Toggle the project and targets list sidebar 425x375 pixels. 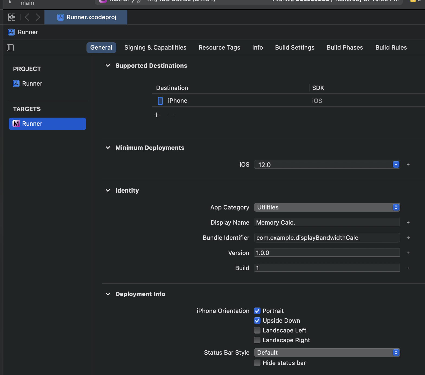10,48
